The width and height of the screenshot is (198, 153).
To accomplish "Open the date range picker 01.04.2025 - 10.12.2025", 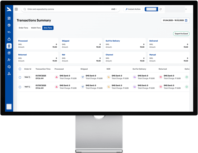I will pyautogui.click(x=175, y=20).
